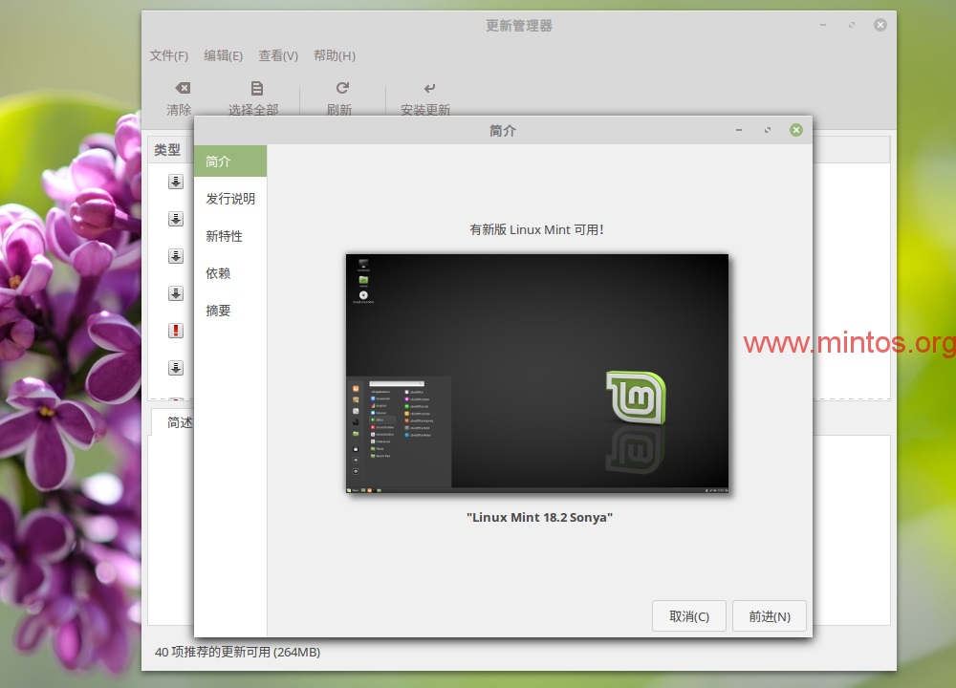Select the 摘要 sidebar step
This screenshot has width=956, height=688.
tap(230, 311)
